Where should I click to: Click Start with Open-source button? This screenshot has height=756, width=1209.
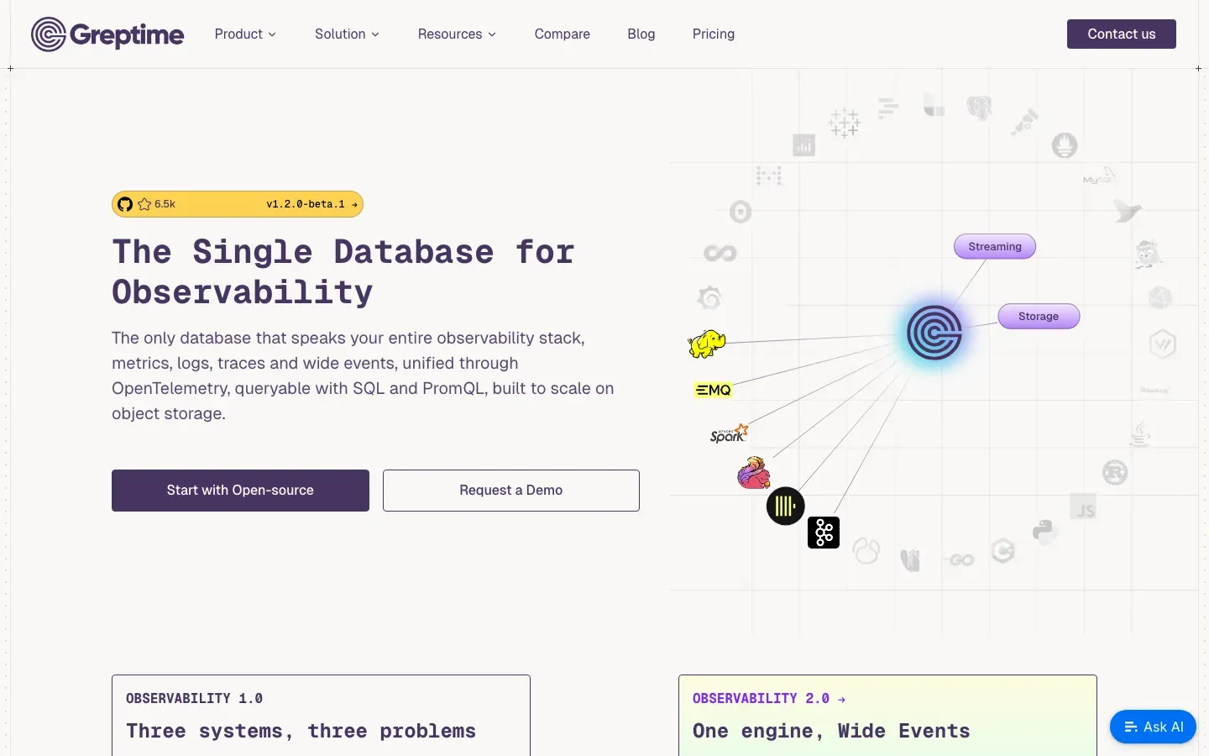240,491
